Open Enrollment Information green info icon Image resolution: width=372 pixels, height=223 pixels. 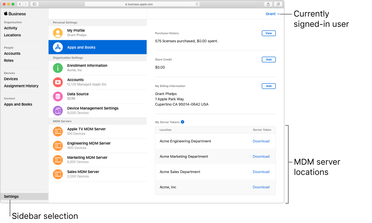(58, 68)
